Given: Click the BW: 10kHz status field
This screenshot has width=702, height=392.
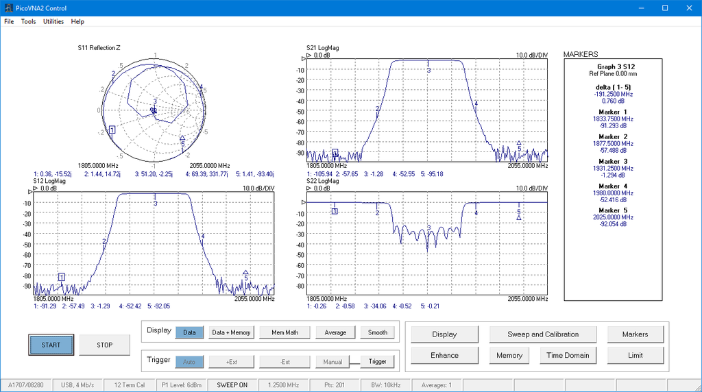Looking at the screenshot, I should pos(385,385).
